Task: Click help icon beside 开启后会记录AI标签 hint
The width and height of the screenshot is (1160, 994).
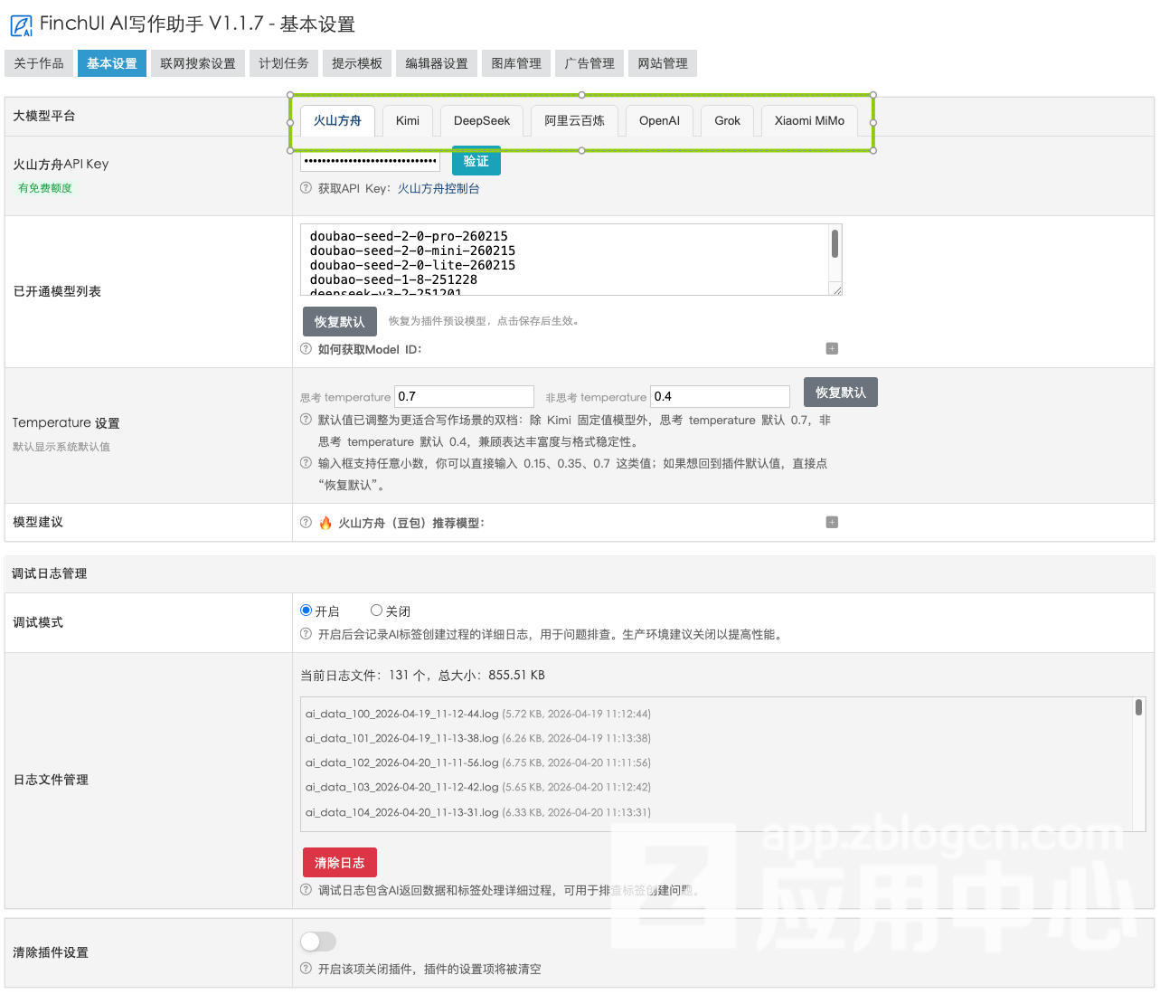Action: point(306,634)
